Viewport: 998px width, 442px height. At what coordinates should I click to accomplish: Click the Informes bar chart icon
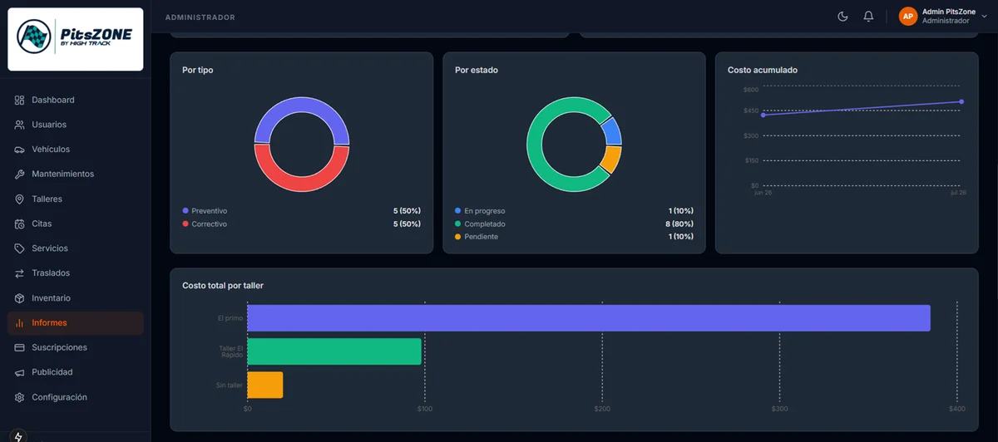[x=19, y=322]
